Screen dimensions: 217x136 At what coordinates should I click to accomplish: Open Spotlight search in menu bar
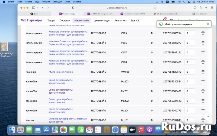[x=184, y=2]
